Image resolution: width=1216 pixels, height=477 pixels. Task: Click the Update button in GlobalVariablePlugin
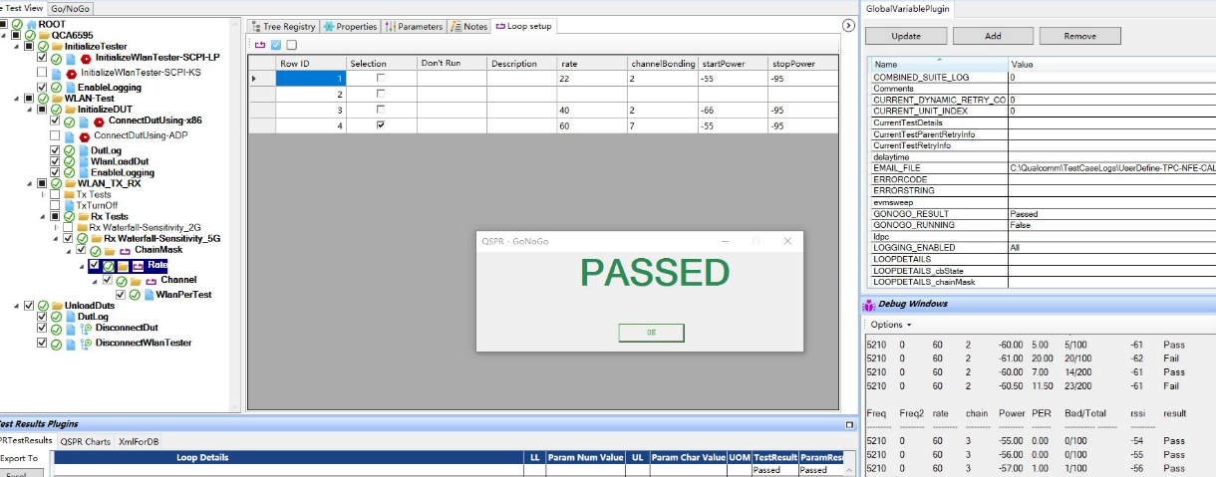pos(905,36)
